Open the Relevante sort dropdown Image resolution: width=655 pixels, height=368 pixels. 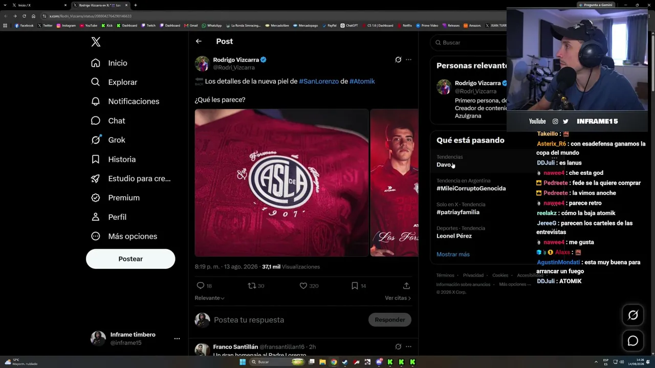[209, 298]
